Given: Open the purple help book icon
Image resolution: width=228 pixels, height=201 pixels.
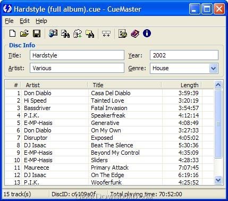Looking at the screenshot, I should click(x=135, y=33).
